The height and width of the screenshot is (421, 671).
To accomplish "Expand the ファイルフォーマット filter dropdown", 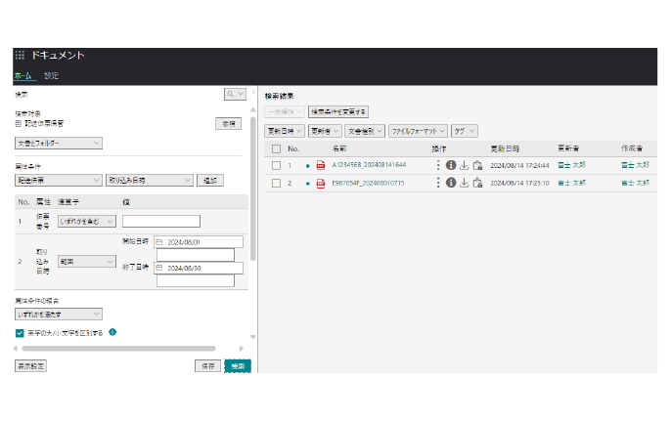I will (x=417, y=130).
